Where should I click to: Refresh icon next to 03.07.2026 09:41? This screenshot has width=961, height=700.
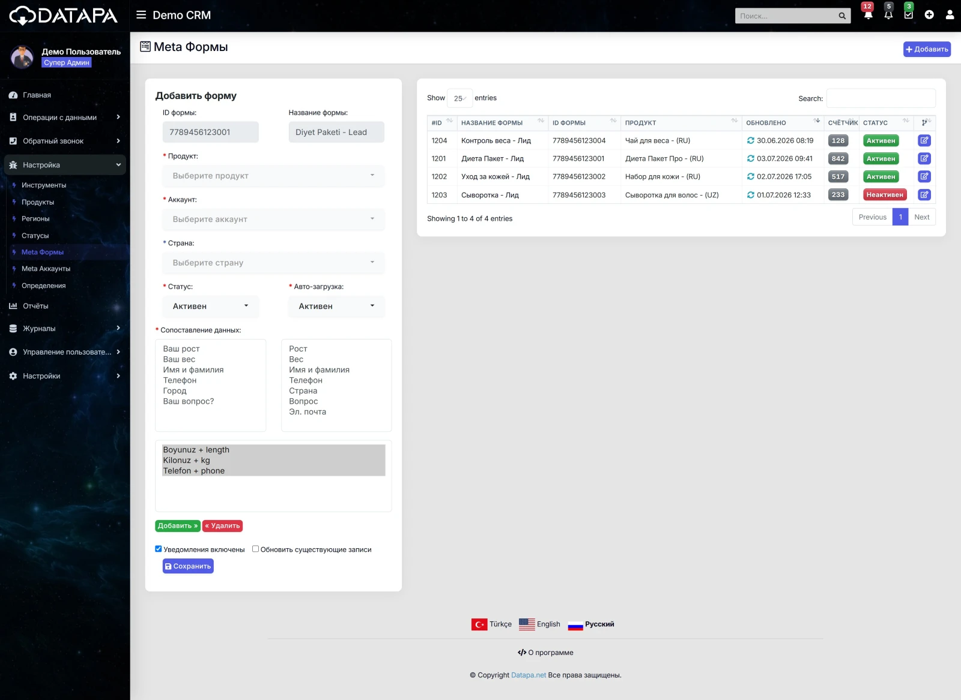click(750, 158)
